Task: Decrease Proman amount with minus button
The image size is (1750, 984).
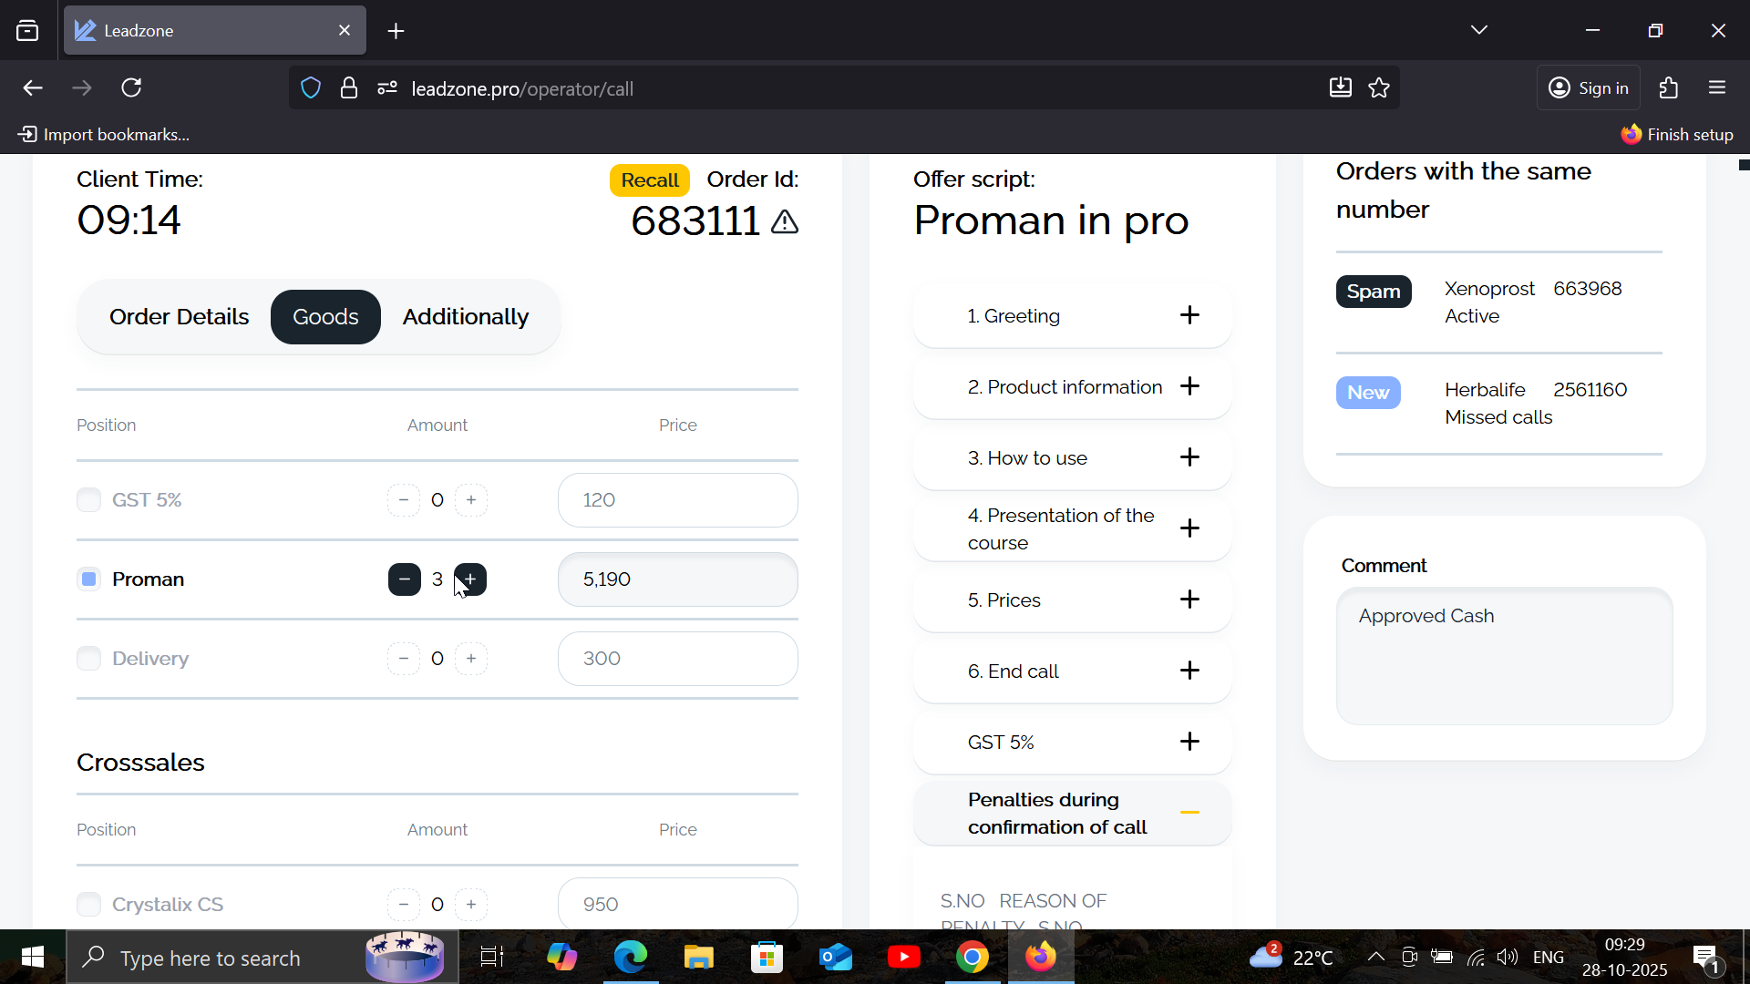Action: tap(404, 579)
